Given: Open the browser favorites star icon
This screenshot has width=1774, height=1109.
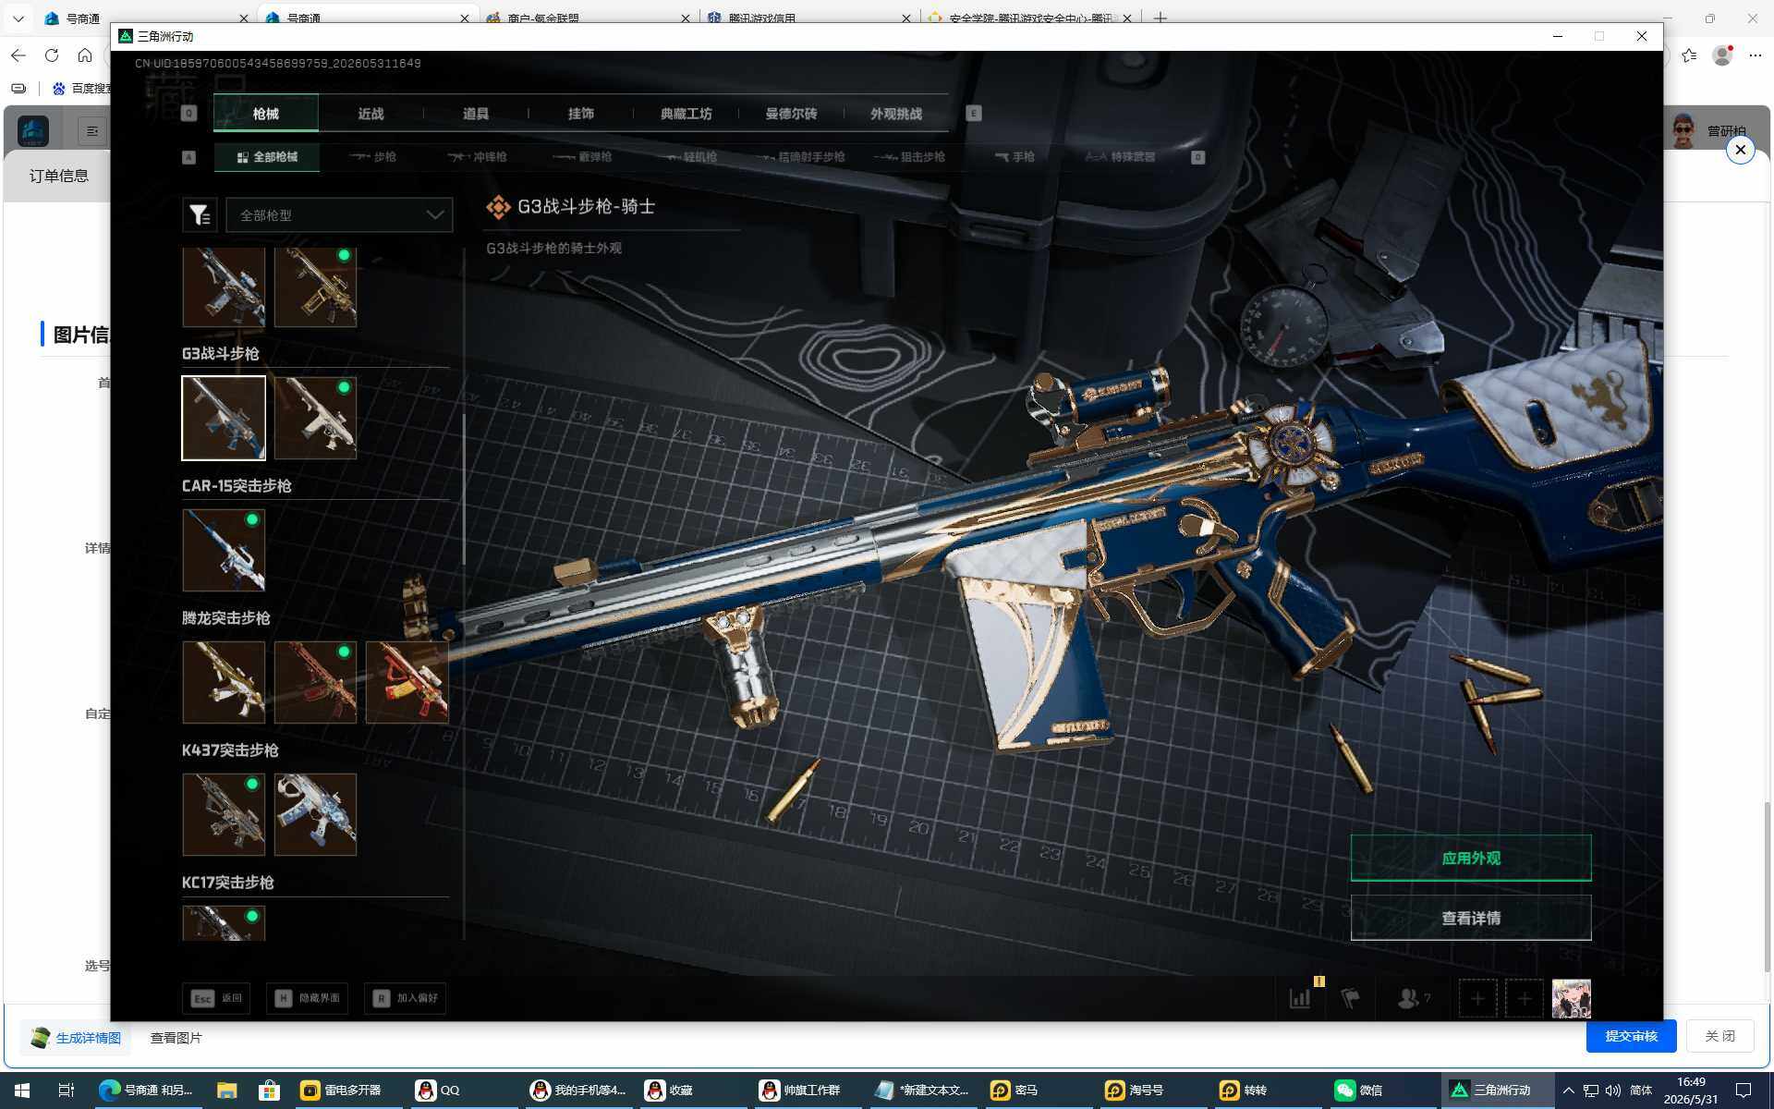Looking at the screenshot, I should coord(1689,55).
